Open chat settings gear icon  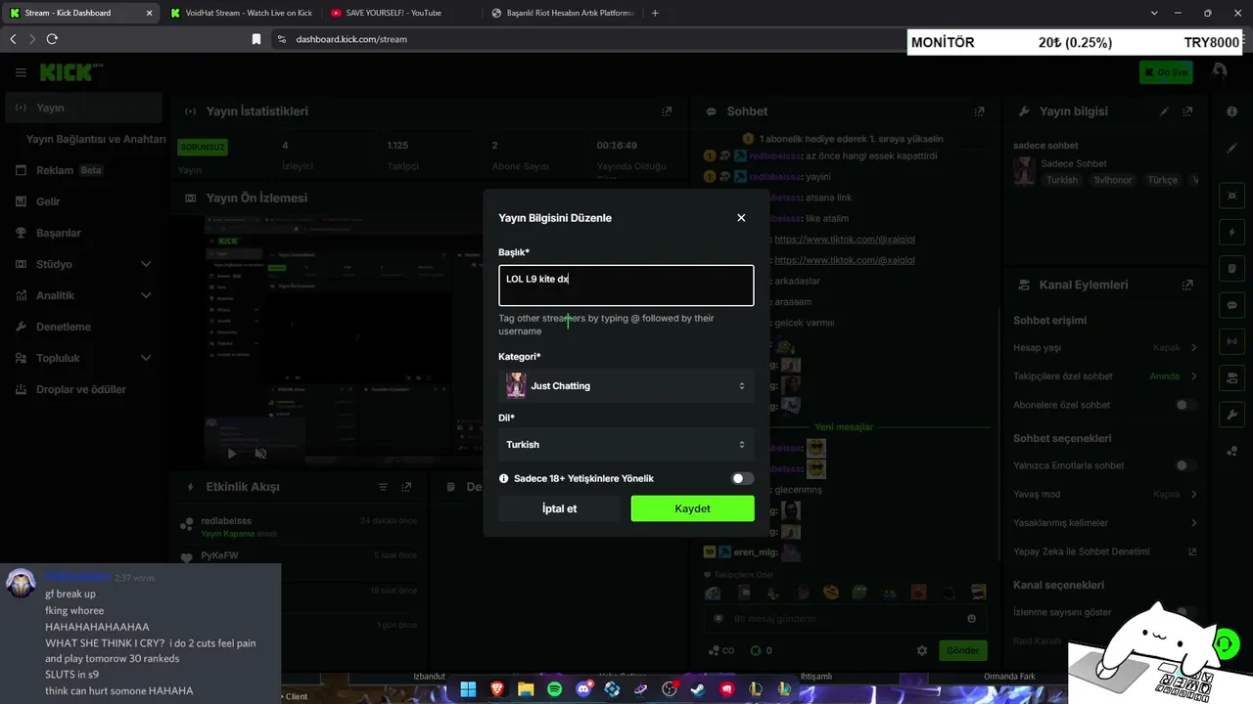point(921,650)
